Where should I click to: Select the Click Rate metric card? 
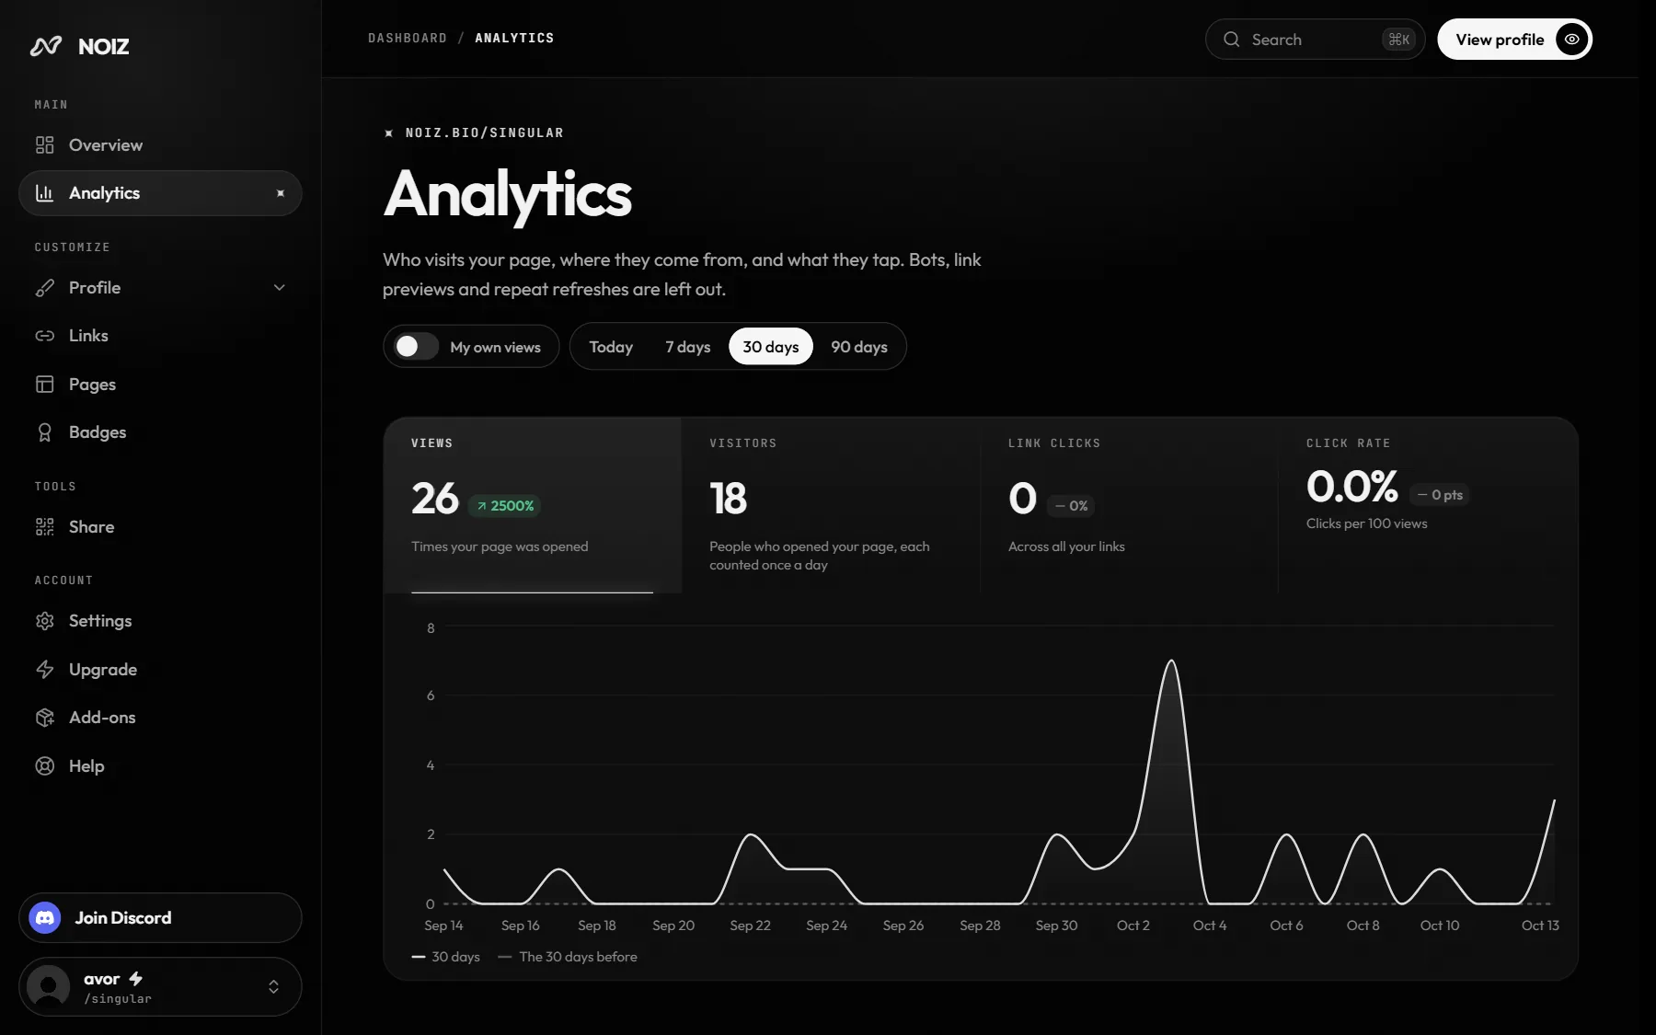click(x=1428, y=505)
